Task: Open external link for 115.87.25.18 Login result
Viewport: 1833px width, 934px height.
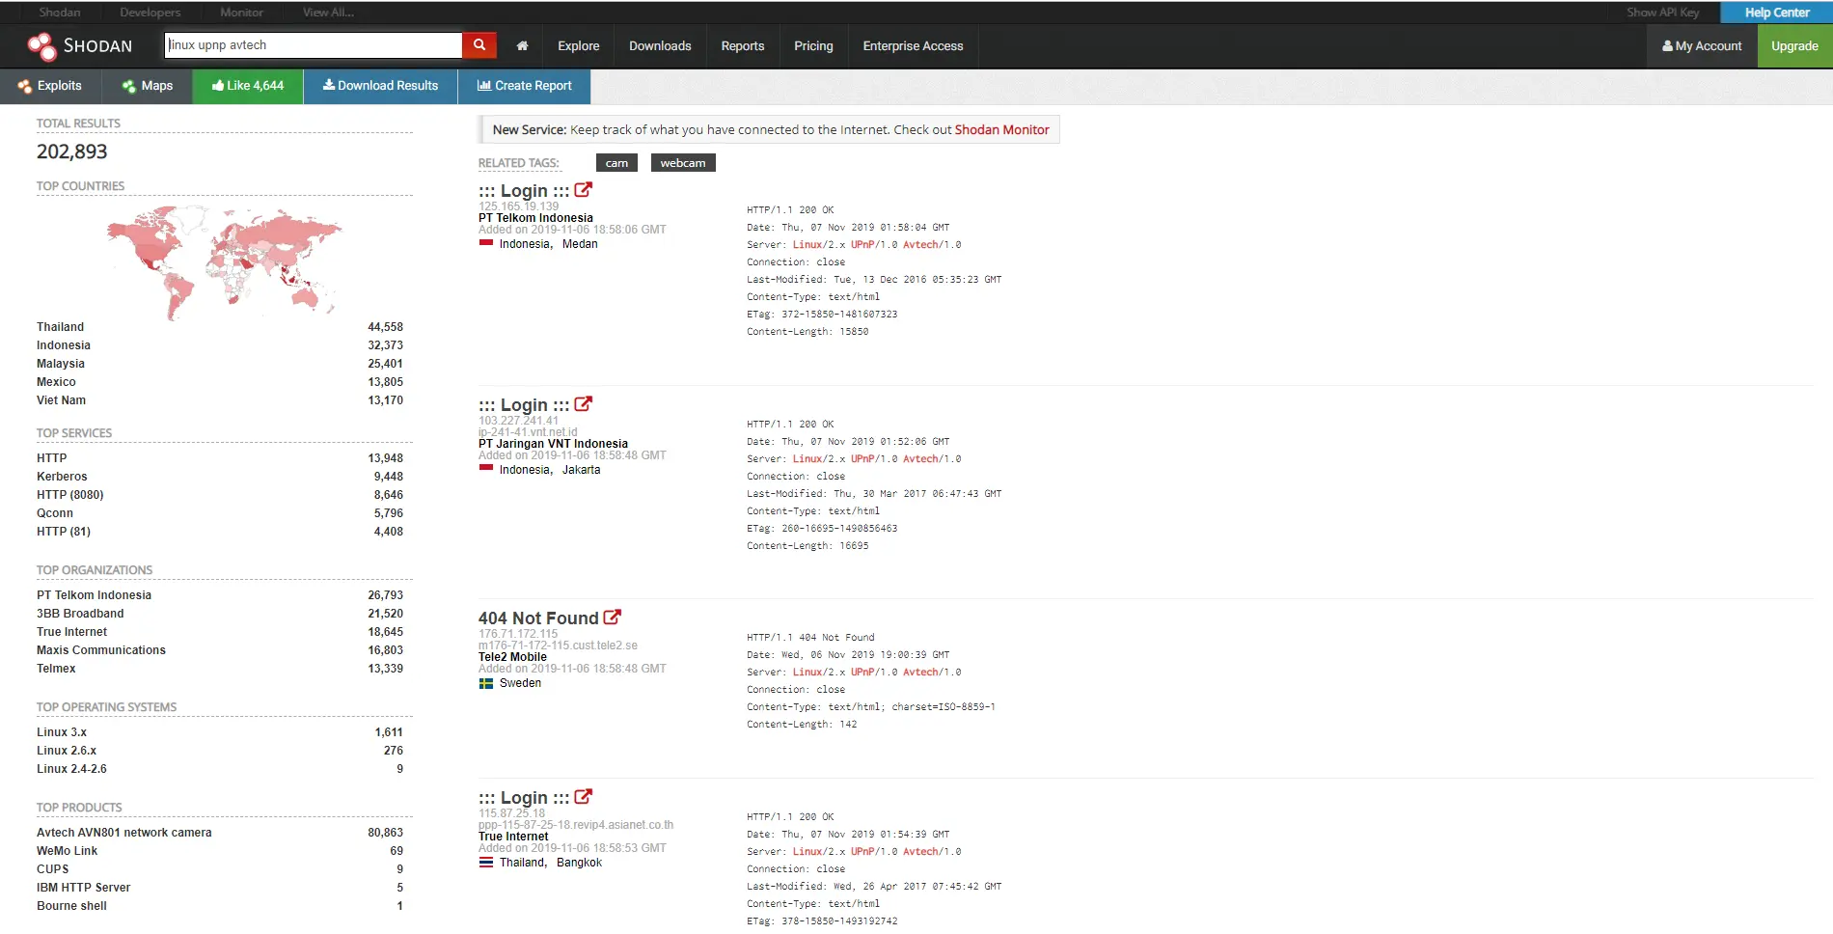Action: [x=584, y=797]
